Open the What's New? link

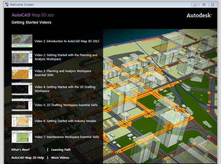pos(20,150)
